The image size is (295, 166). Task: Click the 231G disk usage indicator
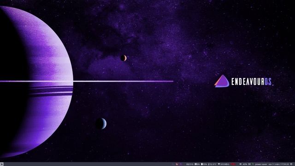(190, 164)
